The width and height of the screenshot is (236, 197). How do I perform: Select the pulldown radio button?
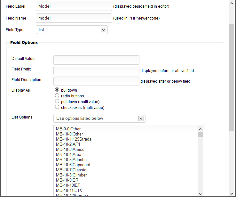[57, 90]
